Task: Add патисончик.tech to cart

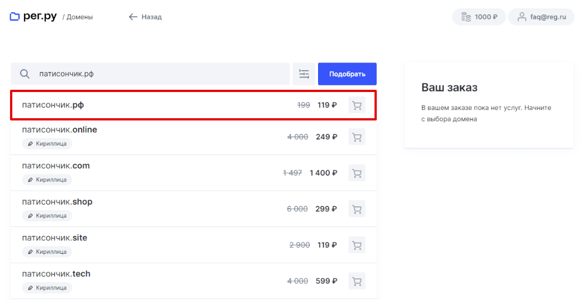Action: click(x=357, y=281)
